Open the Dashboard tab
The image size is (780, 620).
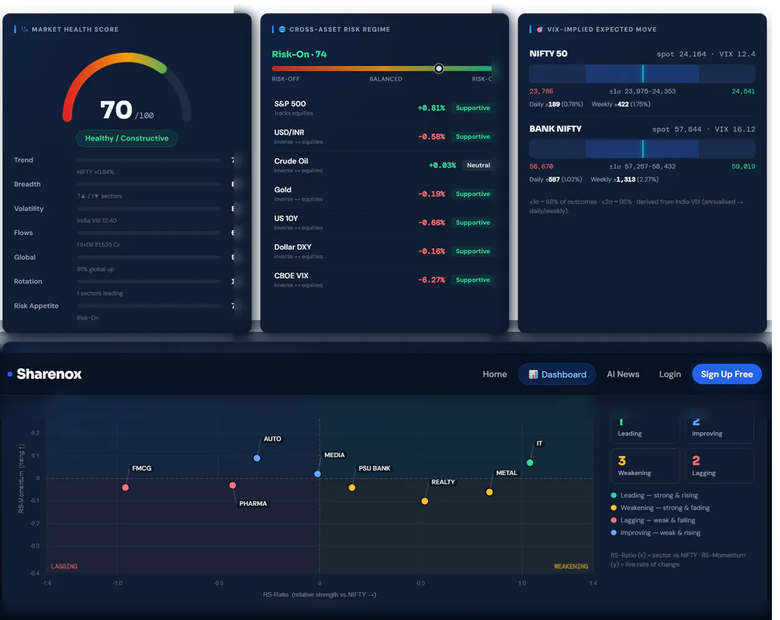click(557, 374)
